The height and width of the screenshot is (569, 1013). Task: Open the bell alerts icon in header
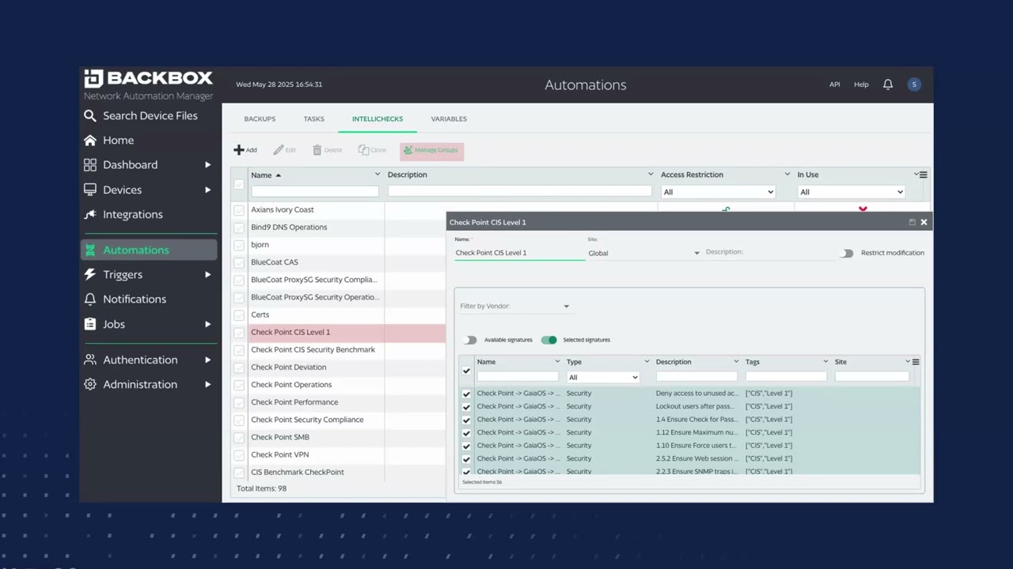(888, 85)
